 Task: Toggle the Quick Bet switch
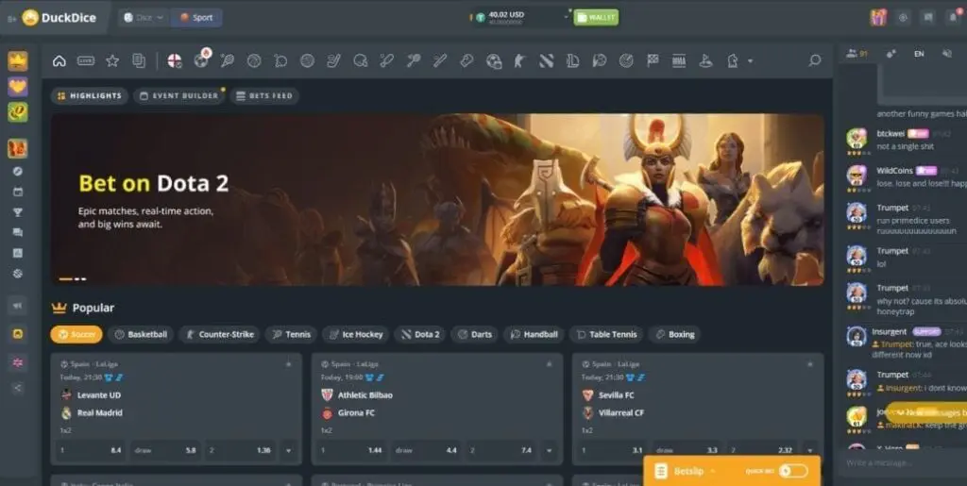coord(792,470)
